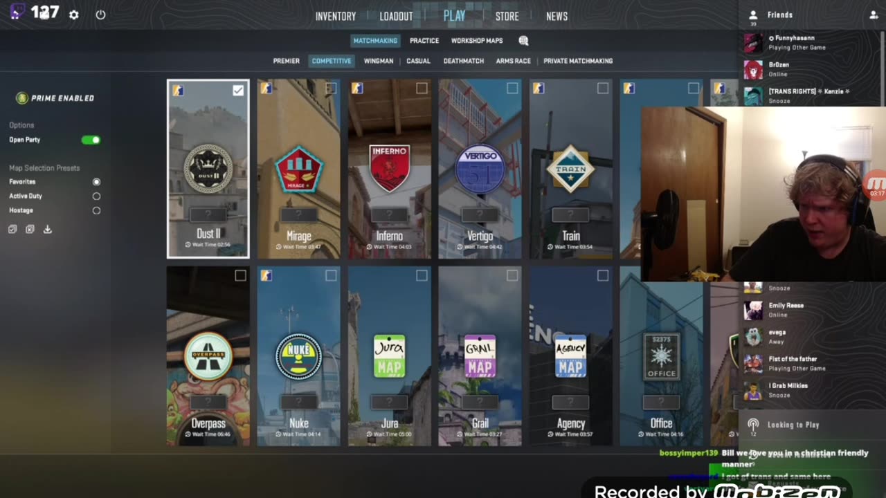Switch to Workshop Maps tab
886x498 pixels.
(477, 41)
